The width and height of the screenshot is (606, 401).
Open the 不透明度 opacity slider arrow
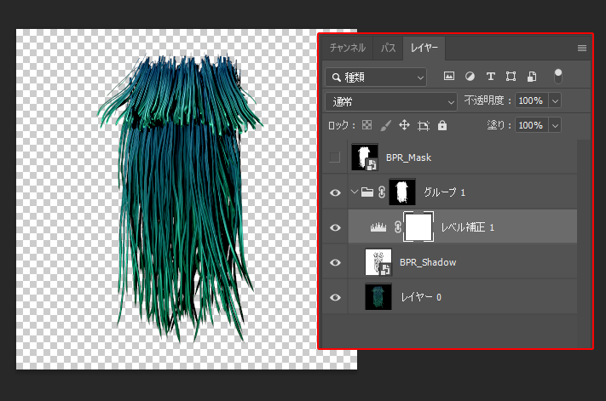click(556, 100)
